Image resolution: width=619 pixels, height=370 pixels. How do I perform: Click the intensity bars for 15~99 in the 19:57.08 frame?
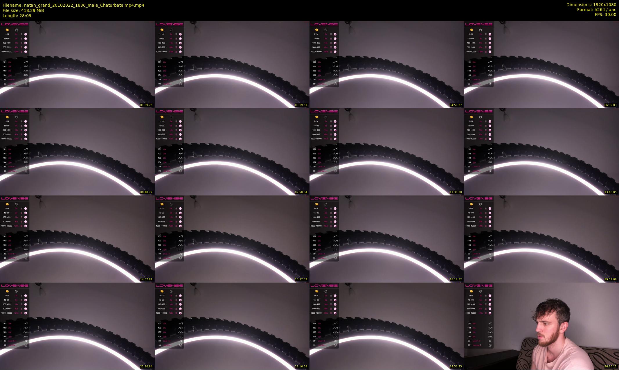pyautogui.click(x=486, y=213)
